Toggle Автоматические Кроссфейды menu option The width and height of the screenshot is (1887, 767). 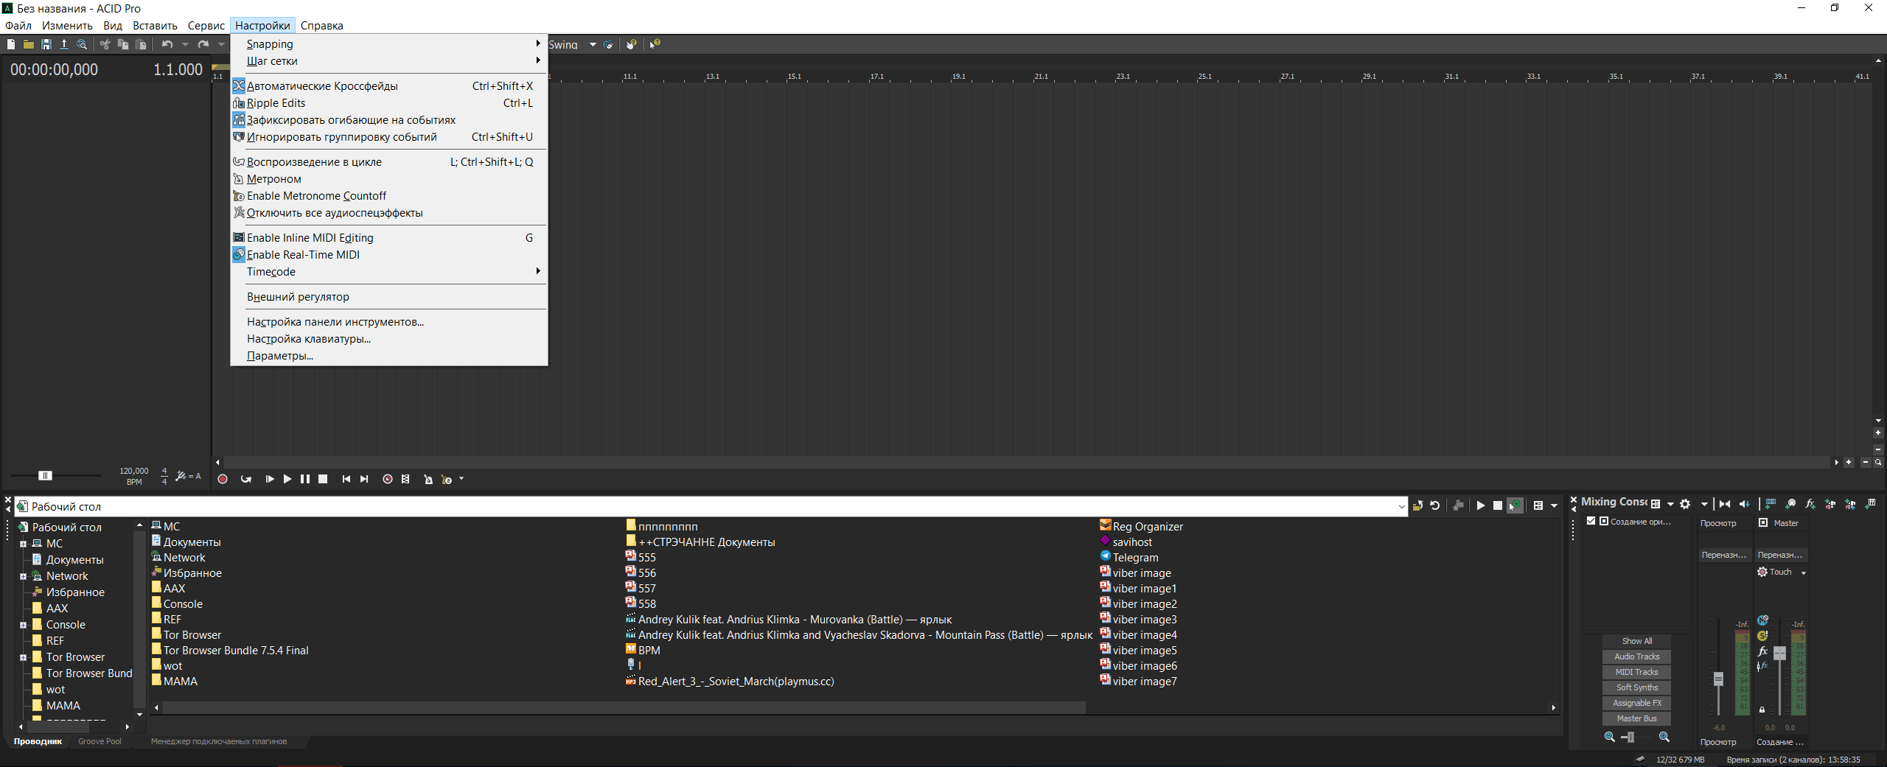322,86
